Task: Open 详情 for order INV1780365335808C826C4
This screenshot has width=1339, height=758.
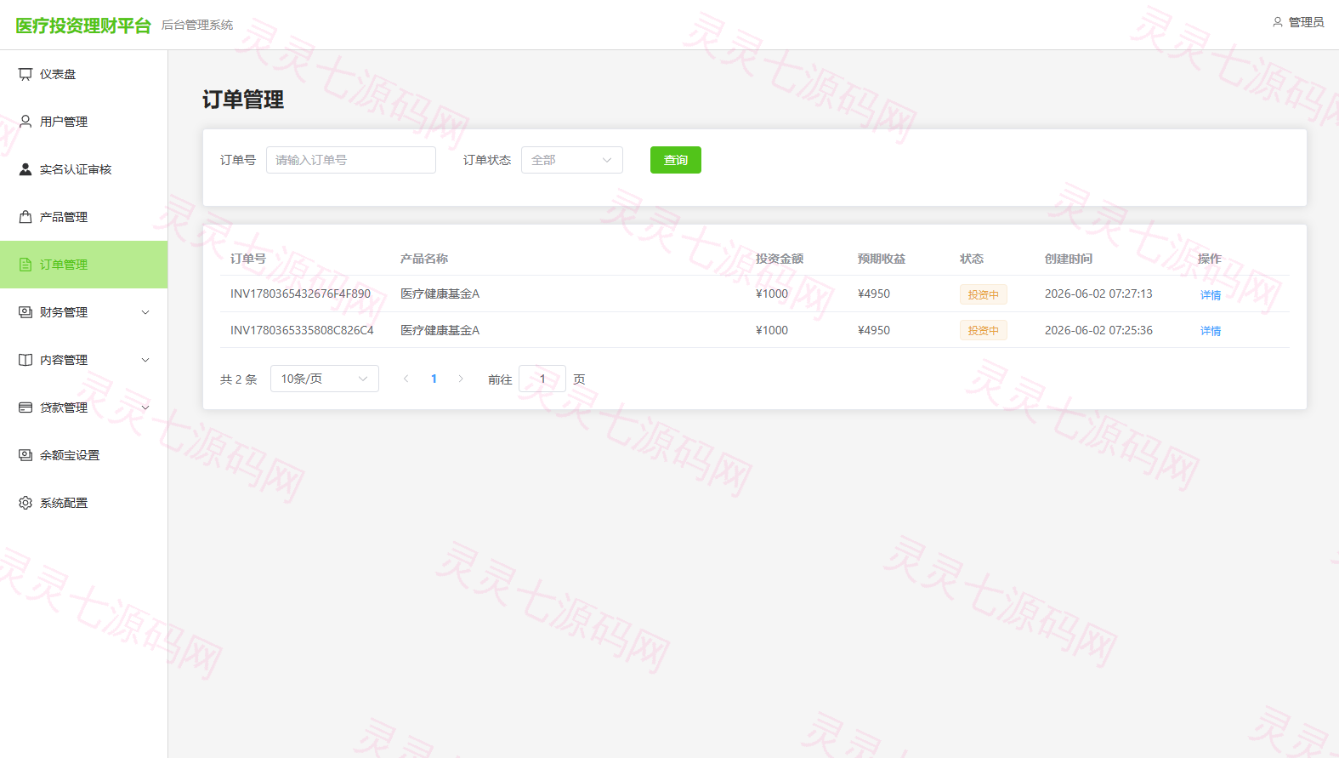Action: tap(1211, 331)
